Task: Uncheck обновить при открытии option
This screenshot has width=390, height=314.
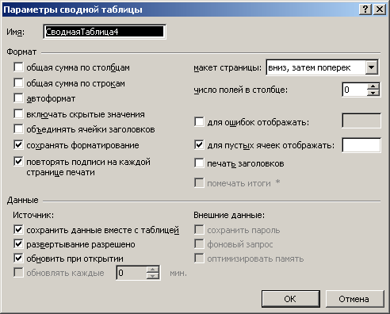Action: tap(18, 258)
